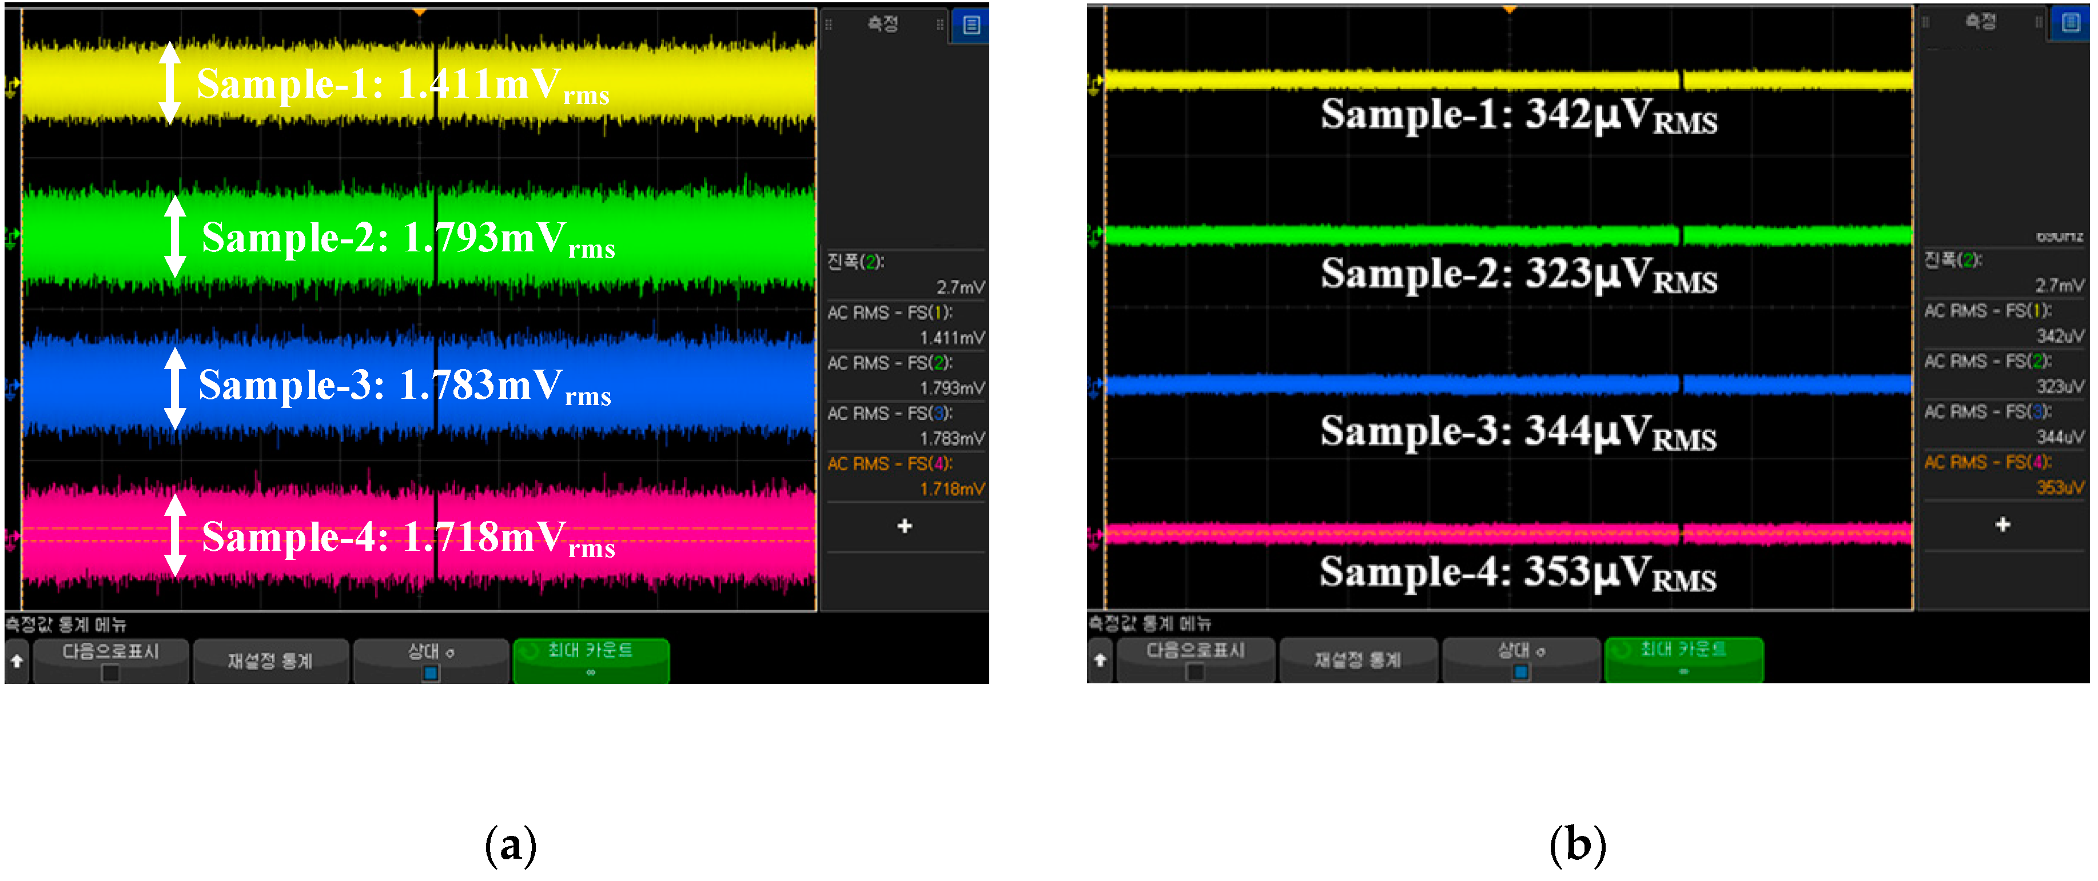Viewport: 2098px width, 881px height.
Task: Expand the softkey menu with the up arrow
Action: [x=16, y=660]
